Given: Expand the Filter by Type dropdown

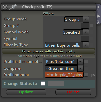Looking at the screenshot, I should 67,45.
